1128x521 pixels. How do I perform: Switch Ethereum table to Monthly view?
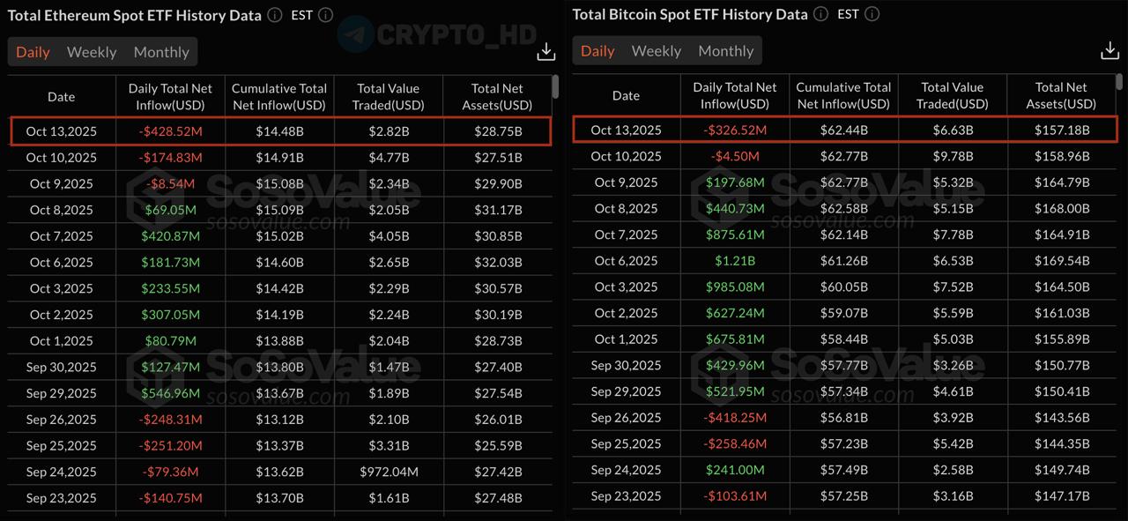(161, 52)
